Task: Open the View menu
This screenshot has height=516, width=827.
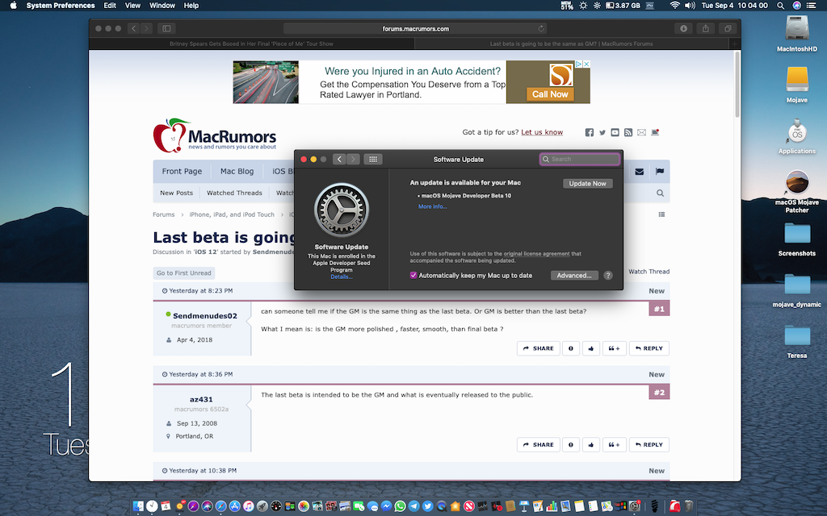Action: point(132,6)
